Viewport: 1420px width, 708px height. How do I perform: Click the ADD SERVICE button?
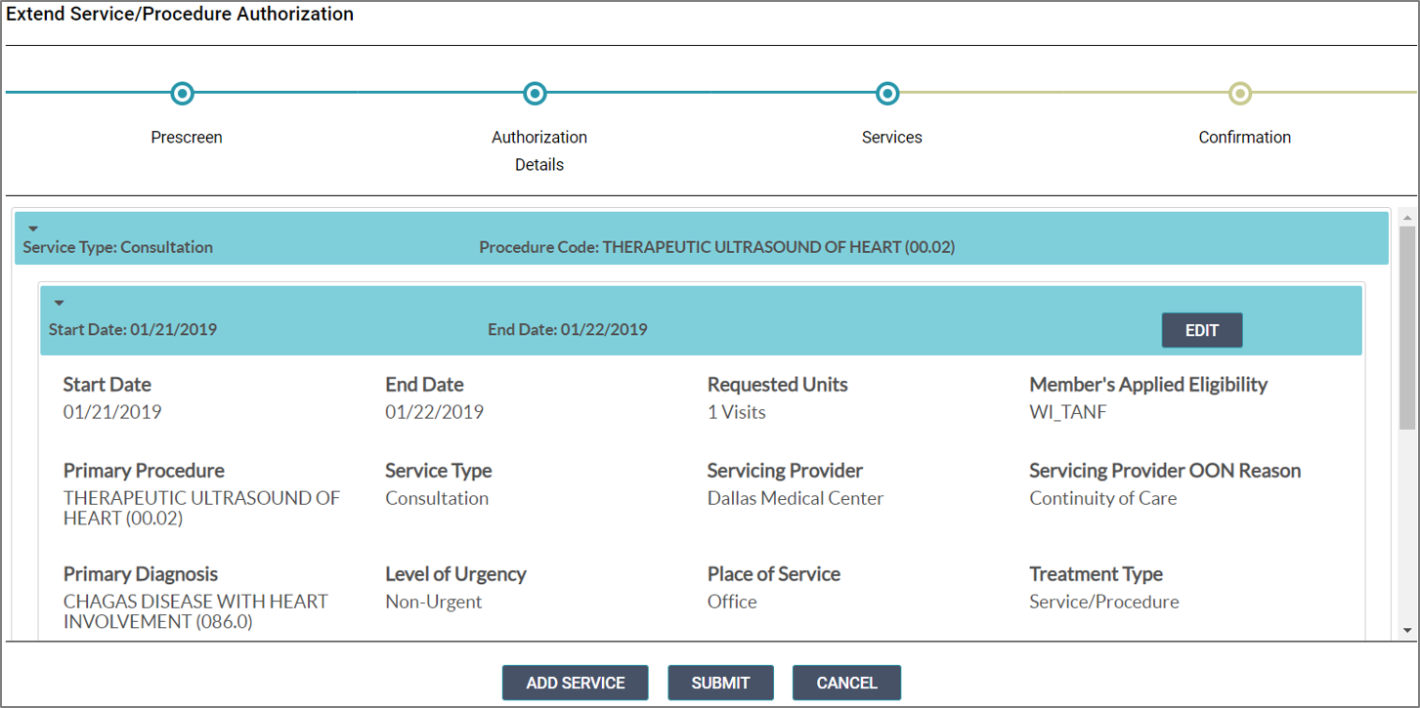click(x=575, y=683)
